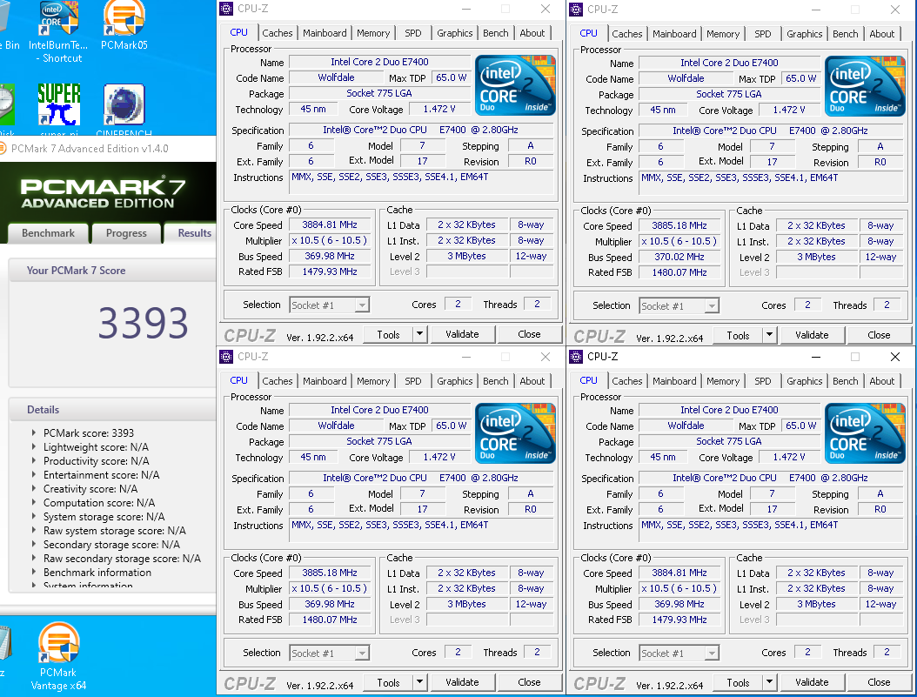Click the Tools button in the bottom-left CPU-Z
This screenshot has height=697, width=917.
(x=388, y=682)
